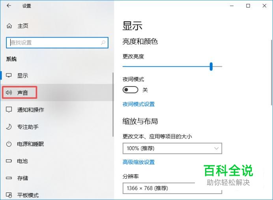
Task: Click the 电池 battery icon
Action: (x=9, y=161)
